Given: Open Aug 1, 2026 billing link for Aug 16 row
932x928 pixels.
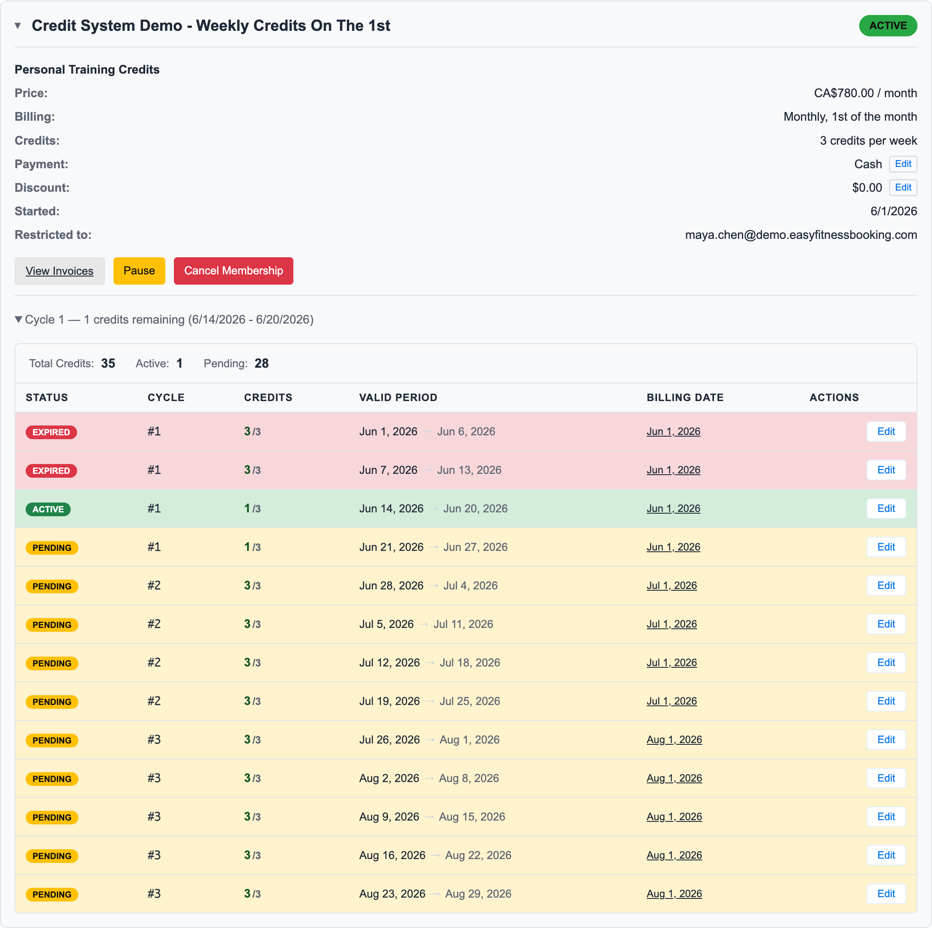Looking at the screenshot, I should (x=675, y=856).
